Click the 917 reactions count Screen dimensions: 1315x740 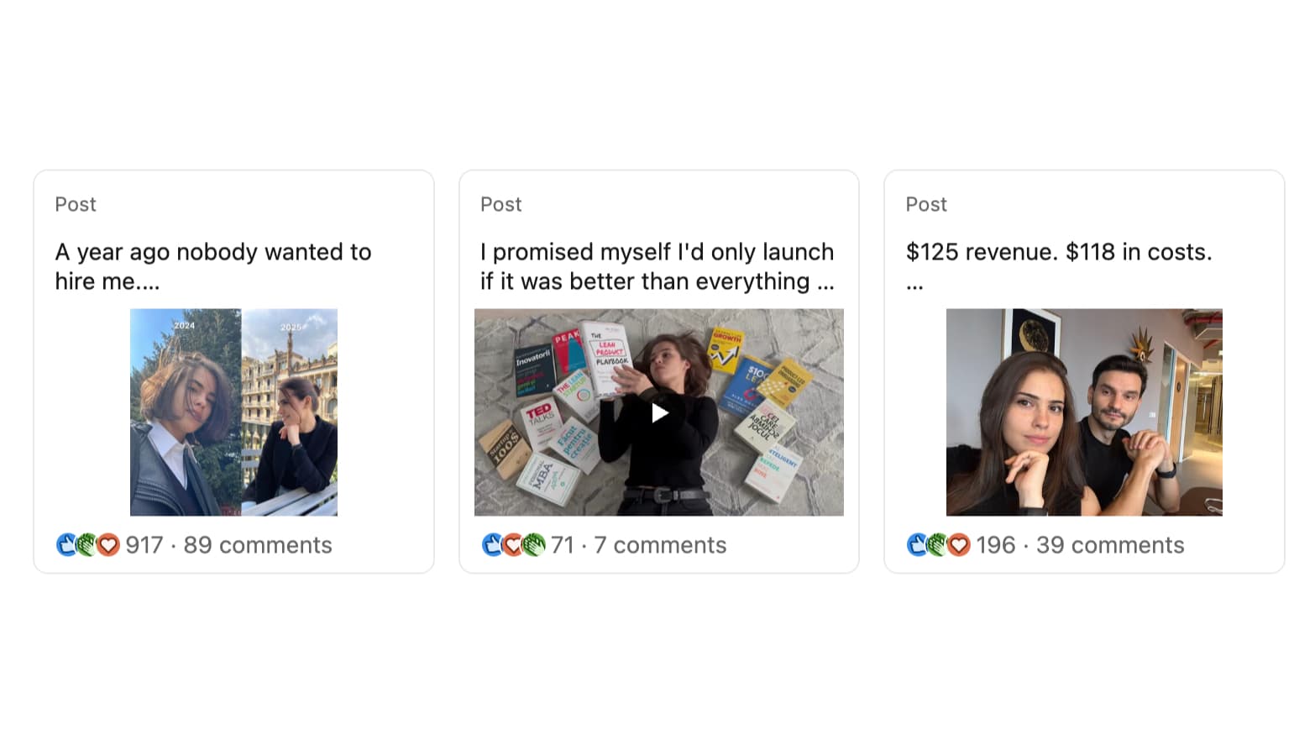(x=144, y=545)
